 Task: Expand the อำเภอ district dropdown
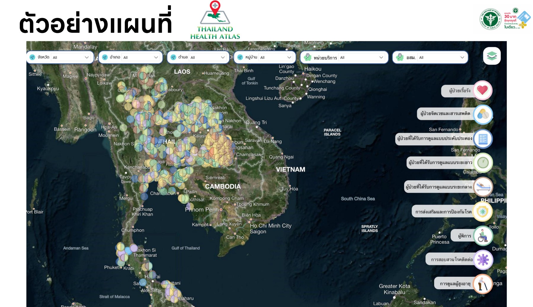point(131,57)
